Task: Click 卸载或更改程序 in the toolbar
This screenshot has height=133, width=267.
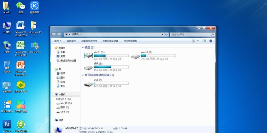Action: 89,41
